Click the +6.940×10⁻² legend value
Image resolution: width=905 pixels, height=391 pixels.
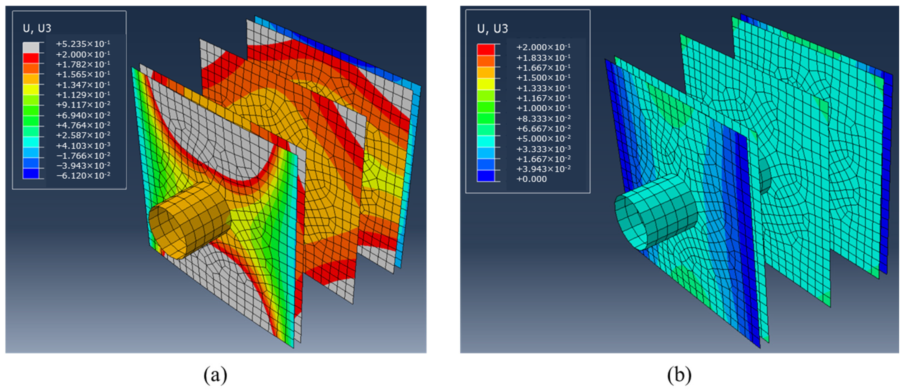[83, 115]
